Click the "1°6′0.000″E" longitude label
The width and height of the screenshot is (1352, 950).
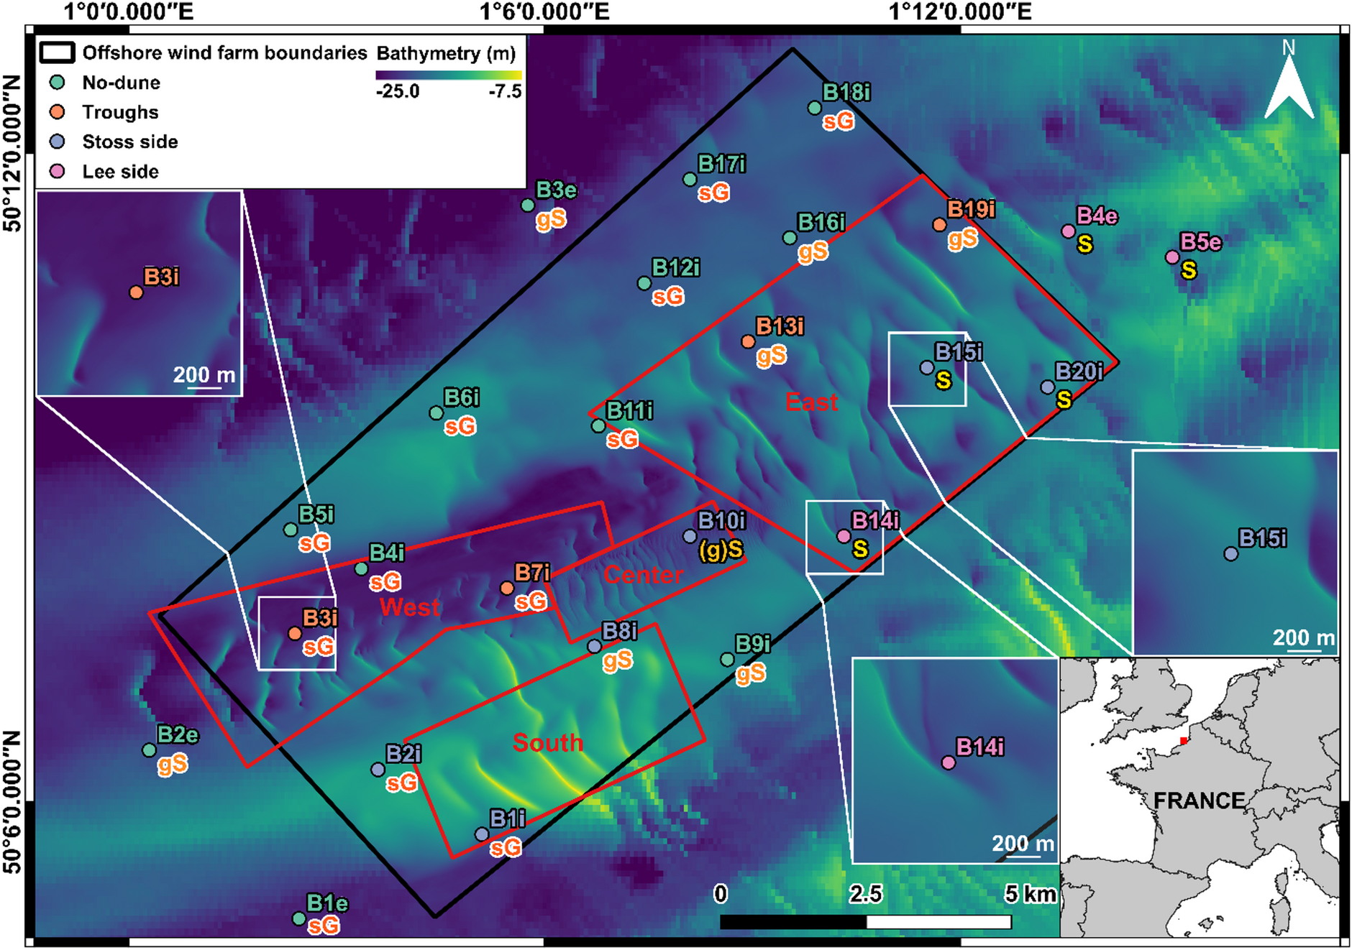point(544,12)
